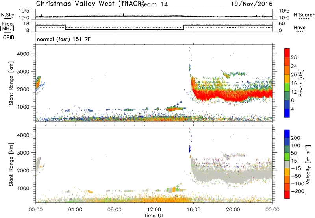Click the orange near-range scatter in the velocity plot
Screen dimensions: 315x218
pos(161,200)
